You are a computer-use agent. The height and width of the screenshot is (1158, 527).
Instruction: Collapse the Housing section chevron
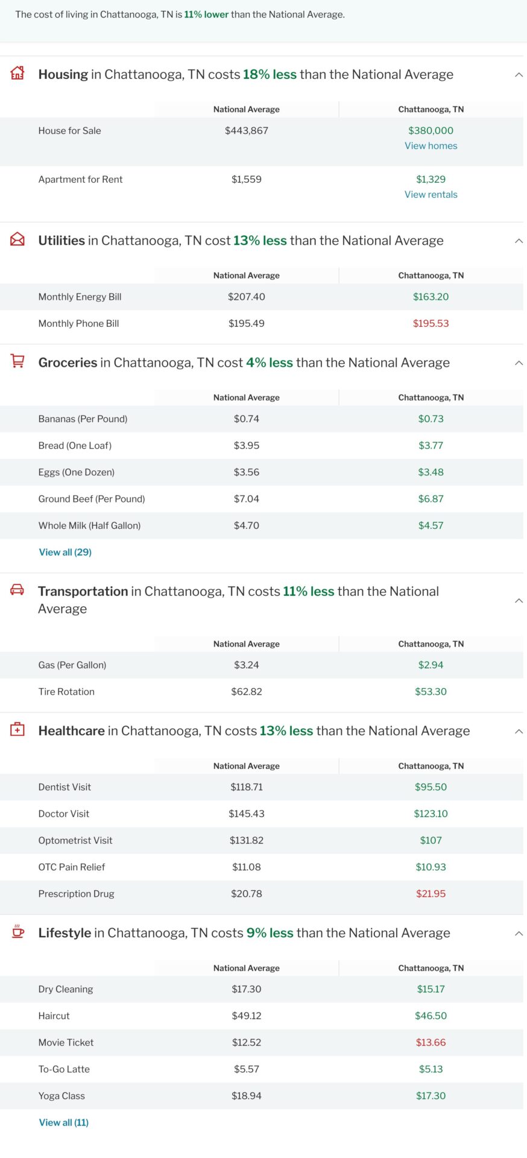pyautogui.click(x=519, y=75)
